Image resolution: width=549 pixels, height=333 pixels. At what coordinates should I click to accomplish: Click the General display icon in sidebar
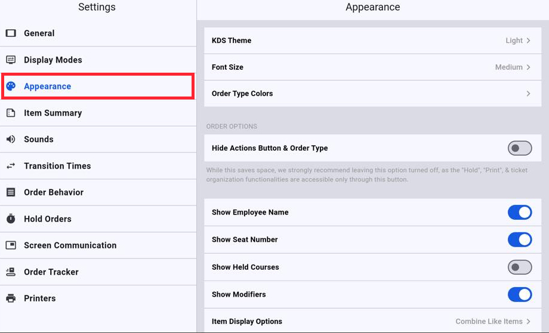point(11,33)
